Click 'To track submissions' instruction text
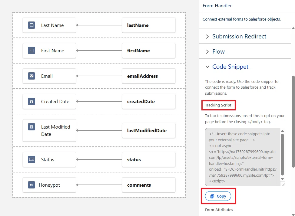Viewport: 295px width, 216px height. point(245,119)
